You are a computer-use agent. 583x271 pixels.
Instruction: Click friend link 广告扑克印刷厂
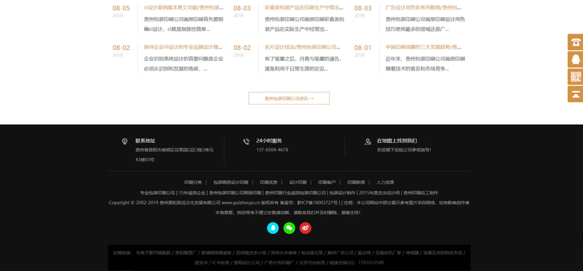[x=279, y=263]
